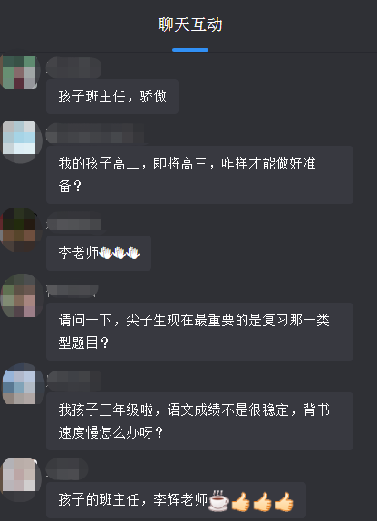Screen dimensions: 377x521
Task: Click the 李老师 clapping message bubble
Action: (x=99, y=253)
